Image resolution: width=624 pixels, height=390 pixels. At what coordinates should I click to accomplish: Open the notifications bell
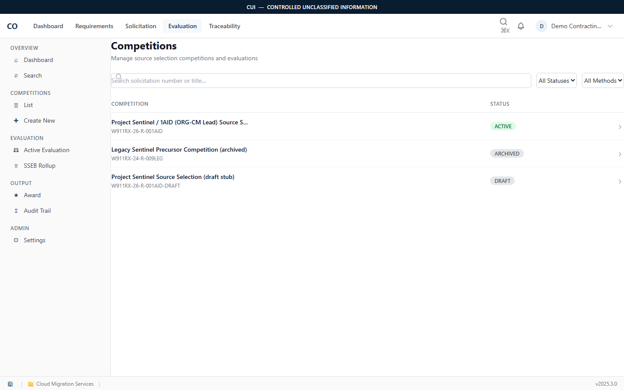pyautogui.click(x=521, y=26)
